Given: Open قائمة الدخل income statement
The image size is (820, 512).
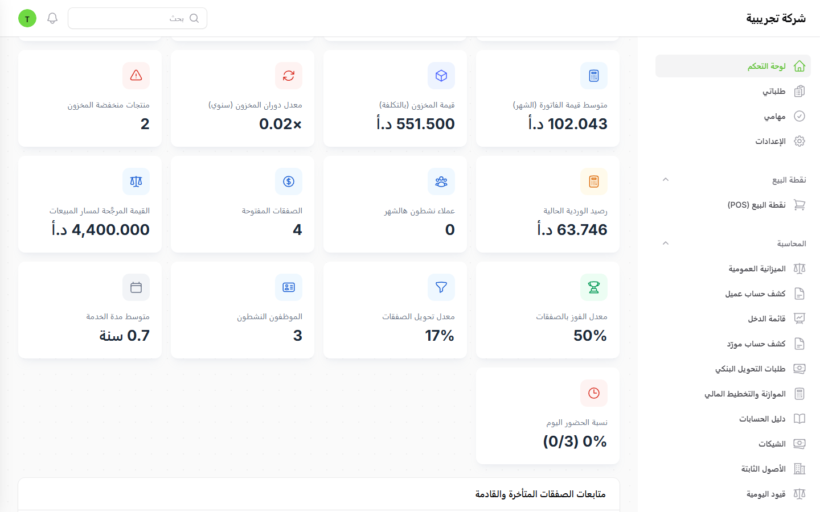Looking at the screenshot, I should (733, 319).
